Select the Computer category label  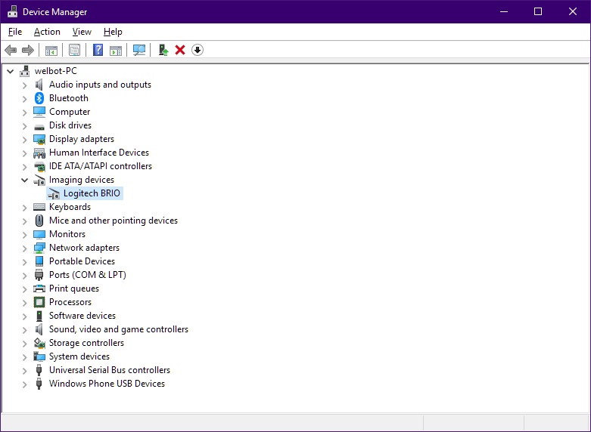click(70, 112)
